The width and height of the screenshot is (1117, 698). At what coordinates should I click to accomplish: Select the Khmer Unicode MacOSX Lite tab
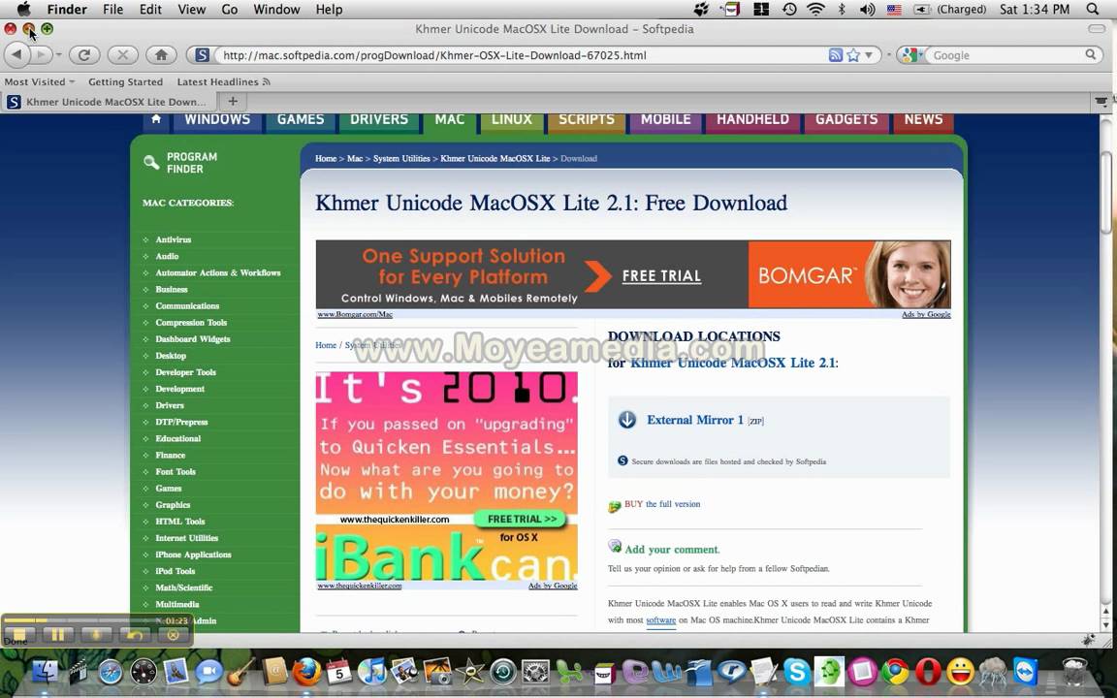click(109, 102)
